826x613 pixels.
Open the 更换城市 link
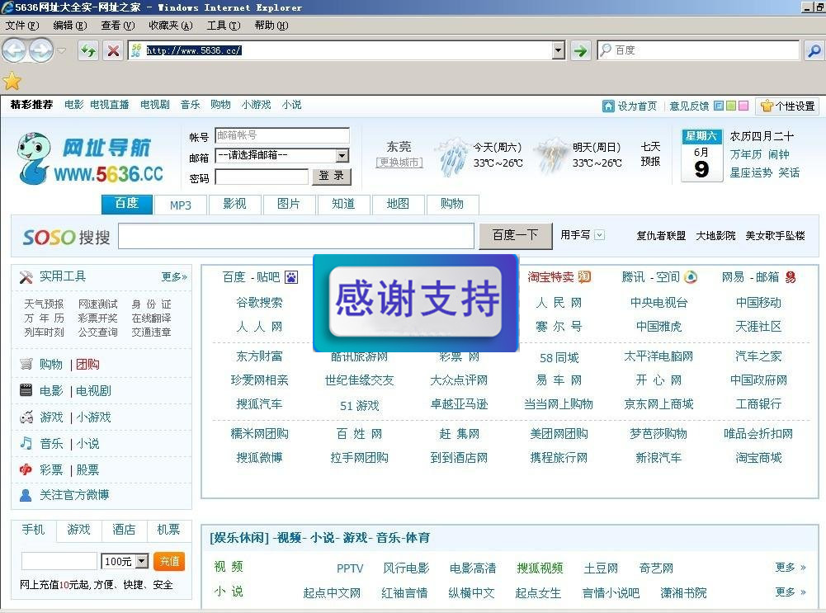coord(399,163)
